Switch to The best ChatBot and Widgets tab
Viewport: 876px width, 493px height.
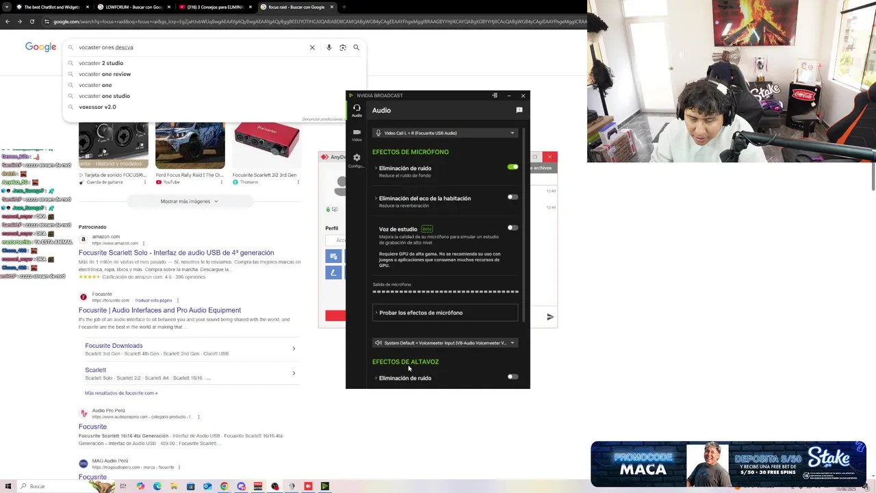tap(52, 7)
